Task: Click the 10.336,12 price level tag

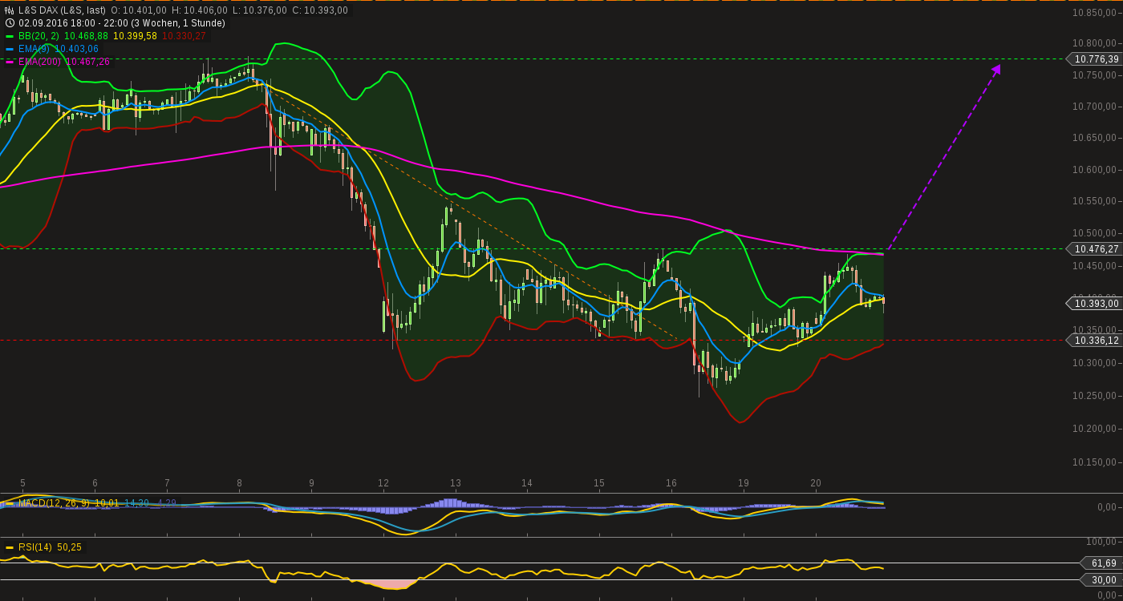Action: tap(1095, 341)
